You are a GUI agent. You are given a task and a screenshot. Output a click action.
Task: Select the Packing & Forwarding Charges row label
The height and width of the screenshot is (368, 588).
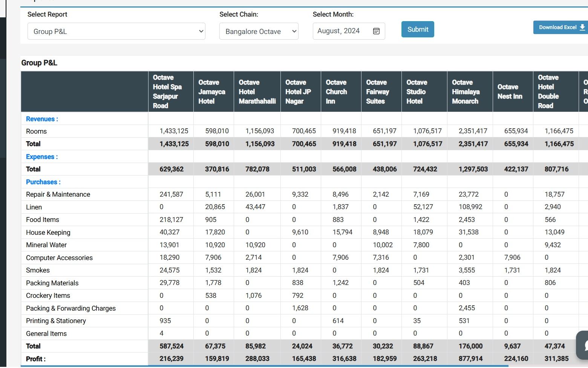71,308
